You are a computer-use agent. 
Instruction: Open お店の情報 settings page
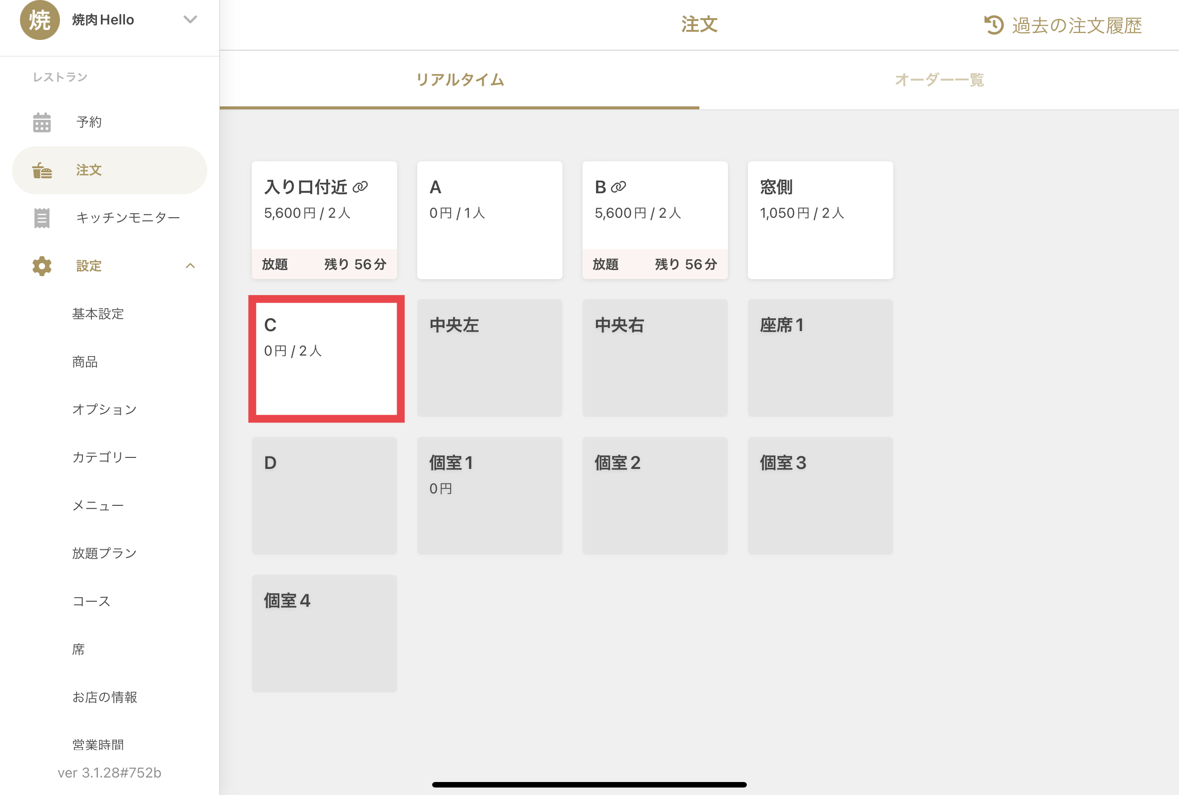pos(104,697)
